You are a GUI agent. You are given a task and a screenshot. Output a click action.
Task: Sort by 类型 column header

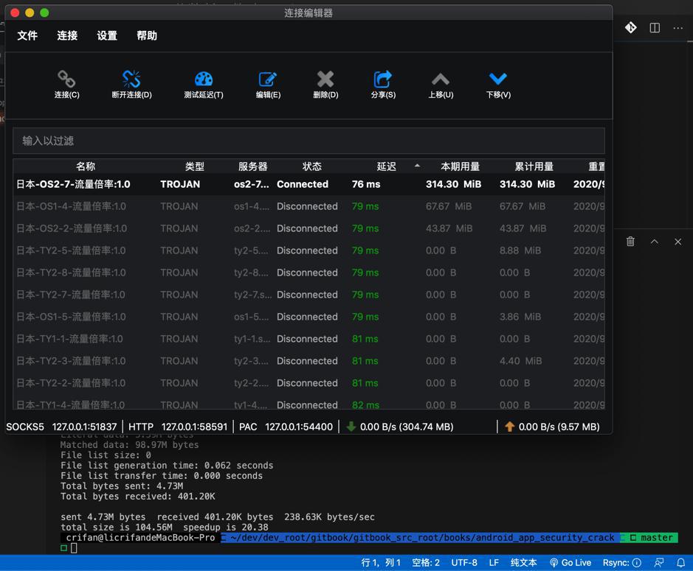point(194,167)
